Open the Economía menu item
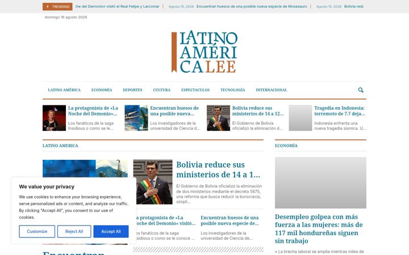This screenshot has height=255, width=409. pos(102,90)
